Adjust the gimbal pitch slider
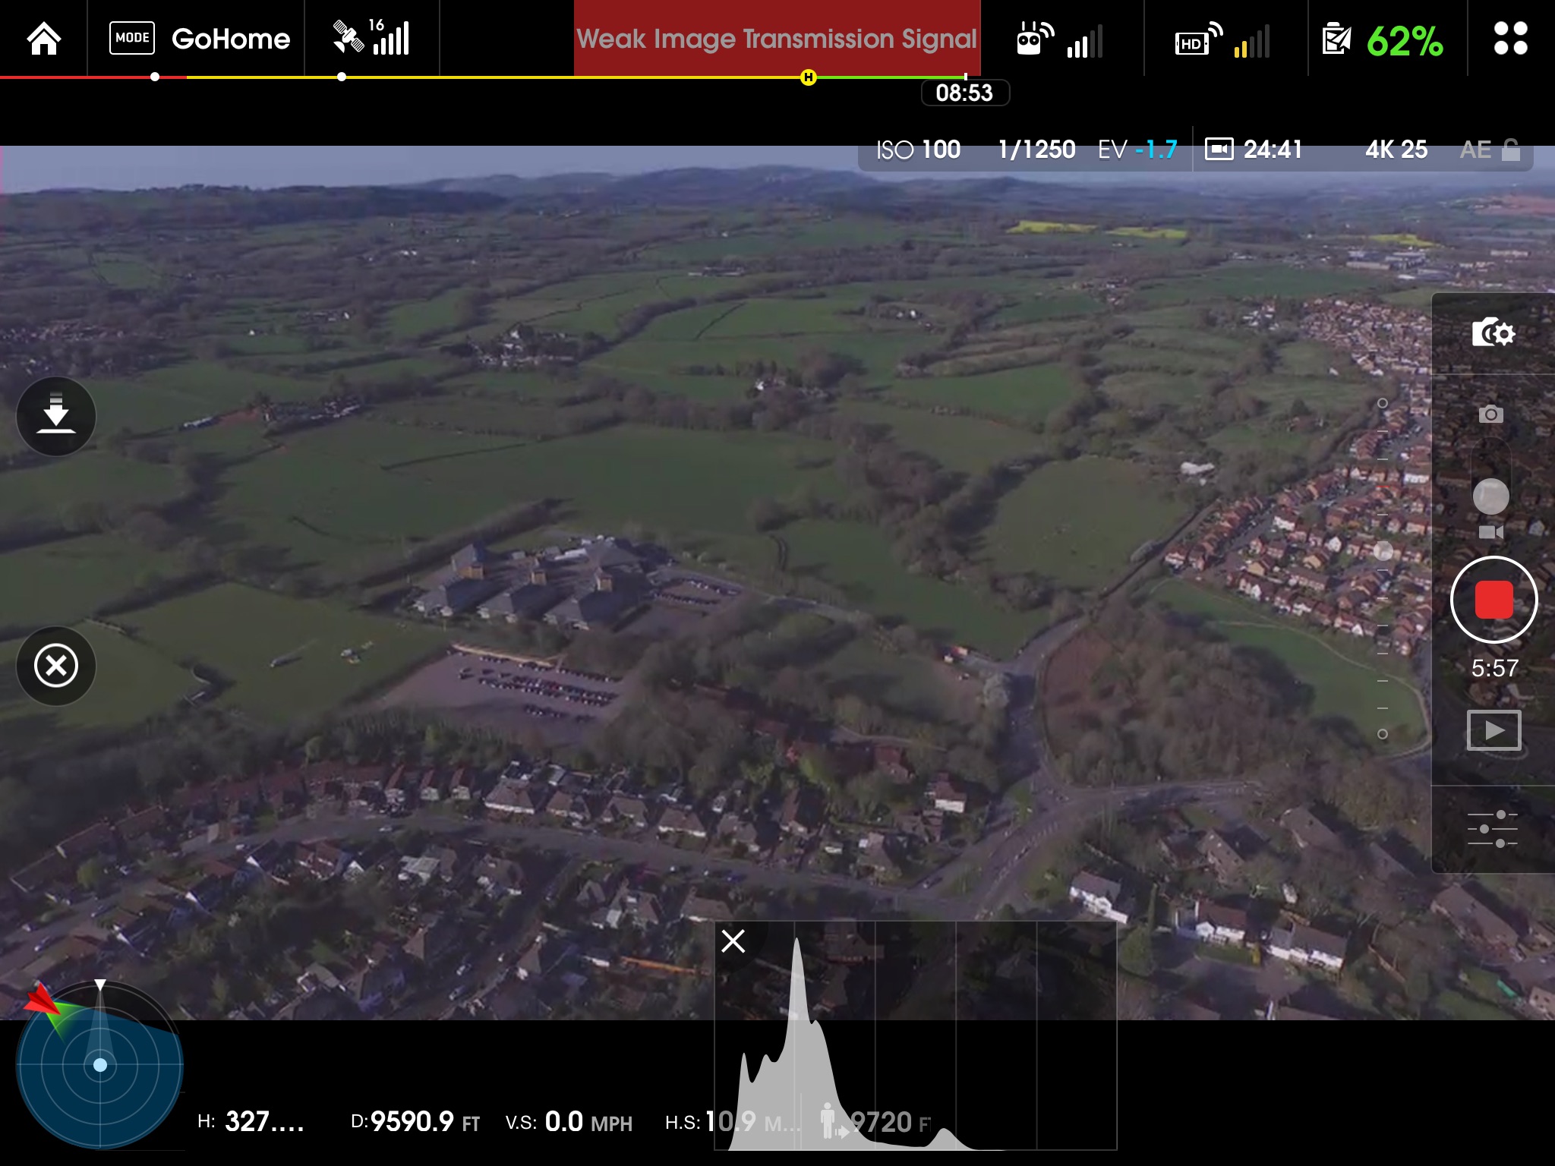Screen dimensions: 1555x1166 pyautogui.click(x=1383, y=551)
